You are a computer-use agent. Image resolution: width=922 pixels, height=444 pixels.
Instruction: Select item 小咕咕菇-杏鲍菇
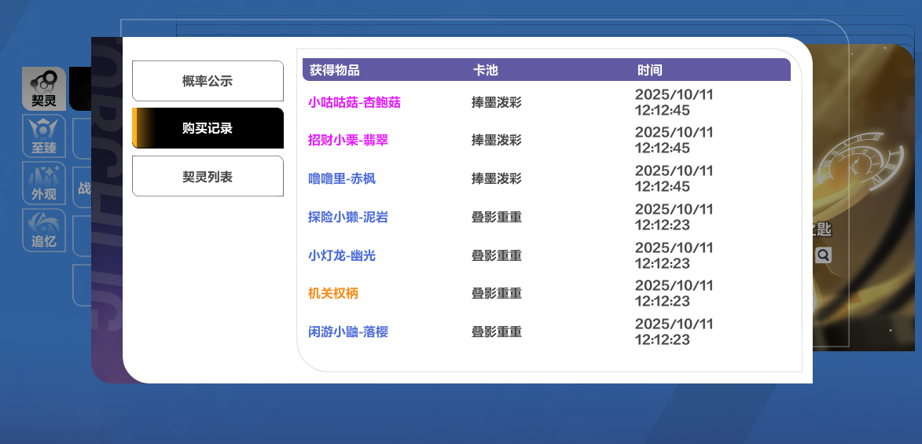(x=354, y=102)
